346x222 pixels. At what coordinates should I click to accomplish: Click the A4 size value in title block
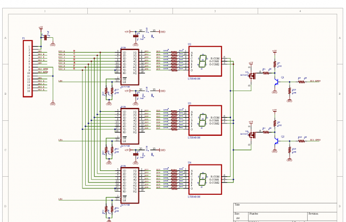237,218
